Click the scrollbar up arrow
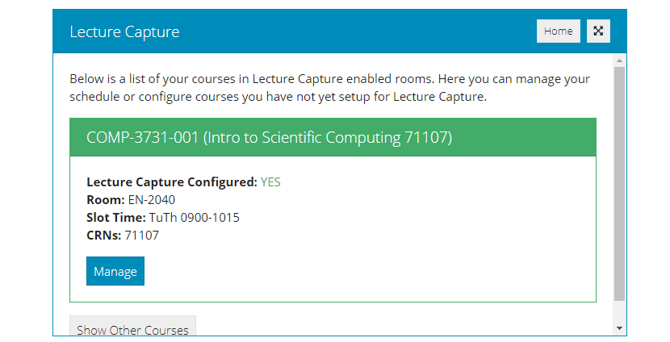 pyautogui.click(x=619, y=60)
